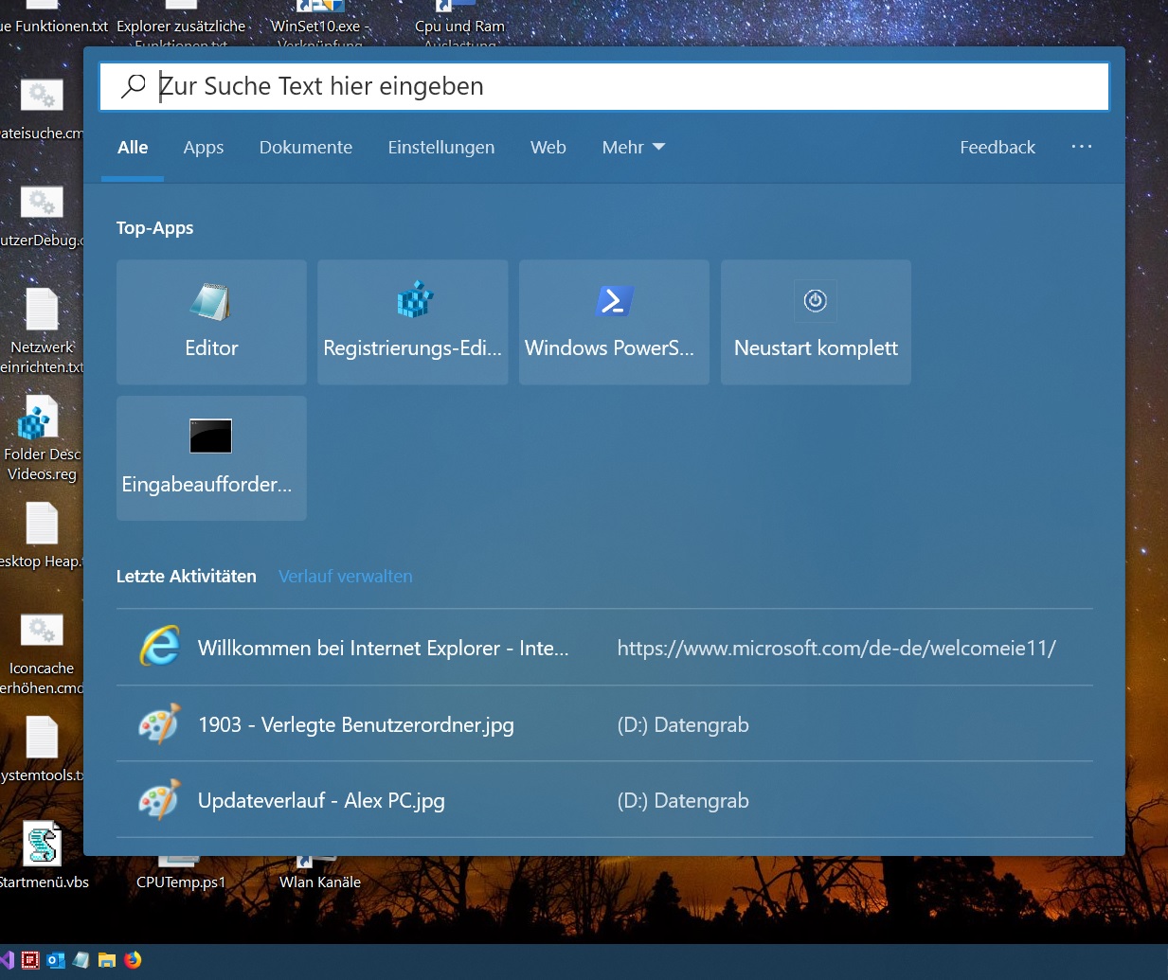Expand the Mehr dropdown
1168x980 pixels.
coord(633,147)
